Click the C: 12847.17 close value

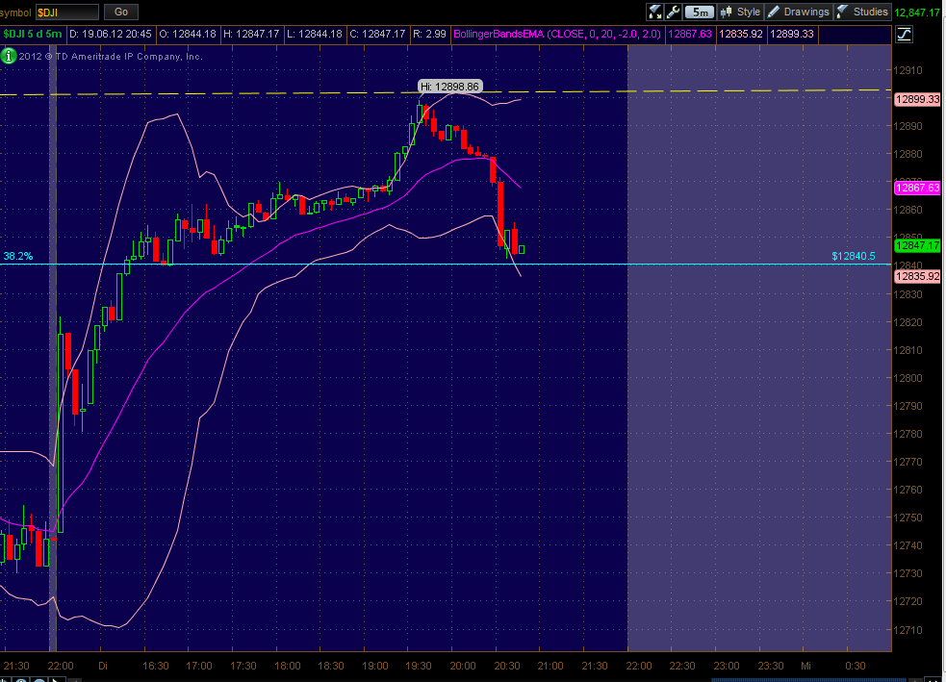click(377, 34)
